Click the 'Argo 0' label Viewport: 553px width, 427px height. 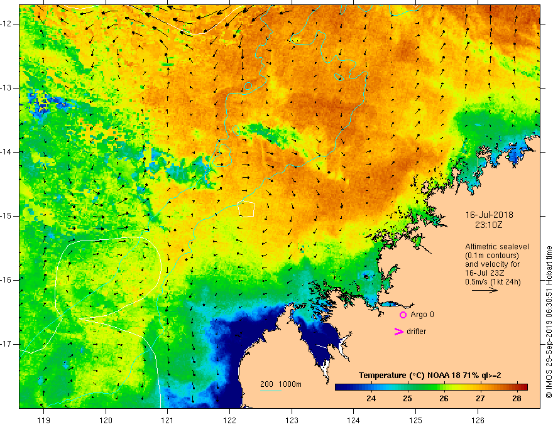click(422, 315)
